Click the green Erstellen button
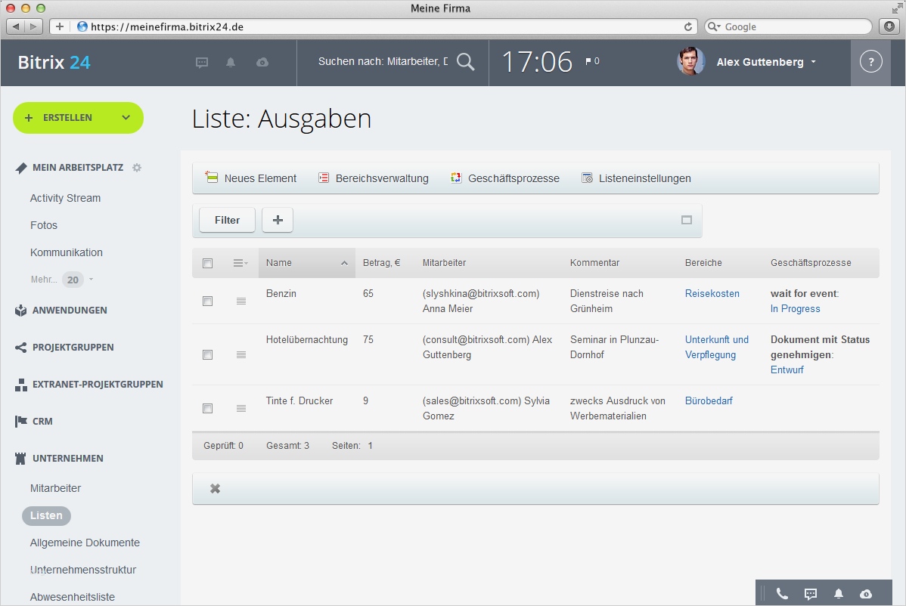This screenshot has height=606, width=906. 78,118
